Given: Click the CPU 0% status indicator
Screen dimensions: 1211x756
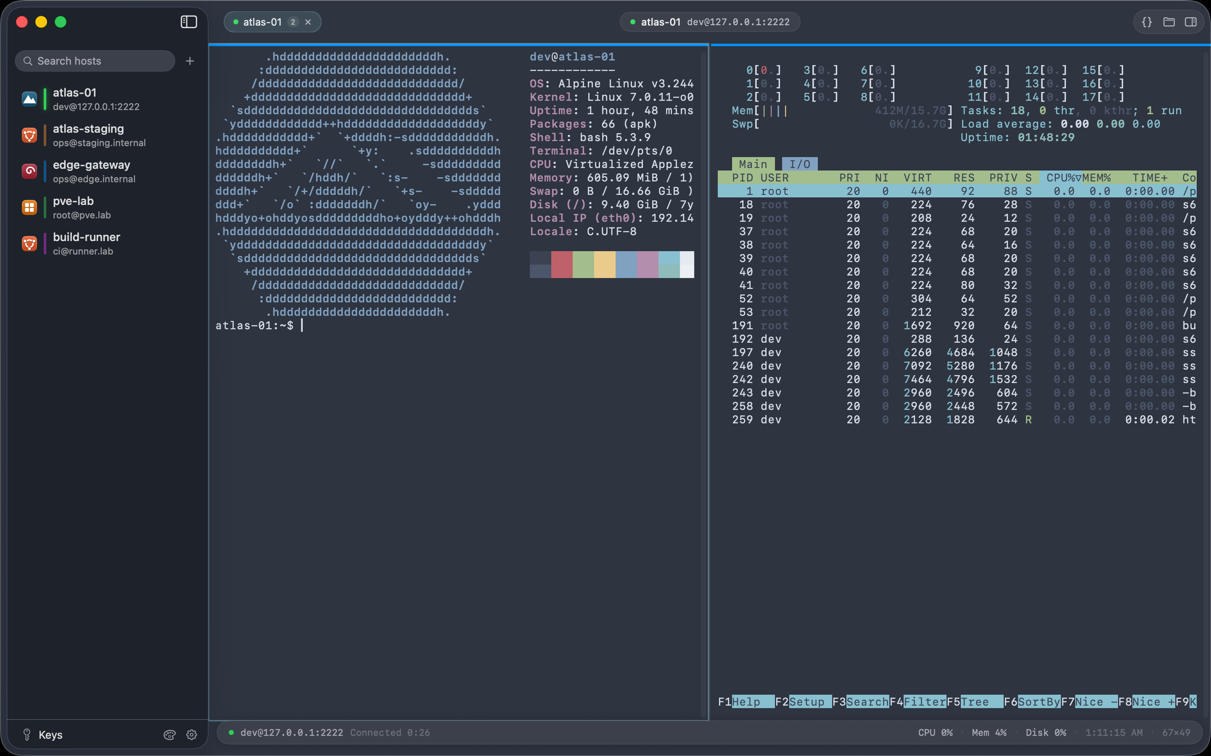Looking at the screenshot, I should click(935, 732).
